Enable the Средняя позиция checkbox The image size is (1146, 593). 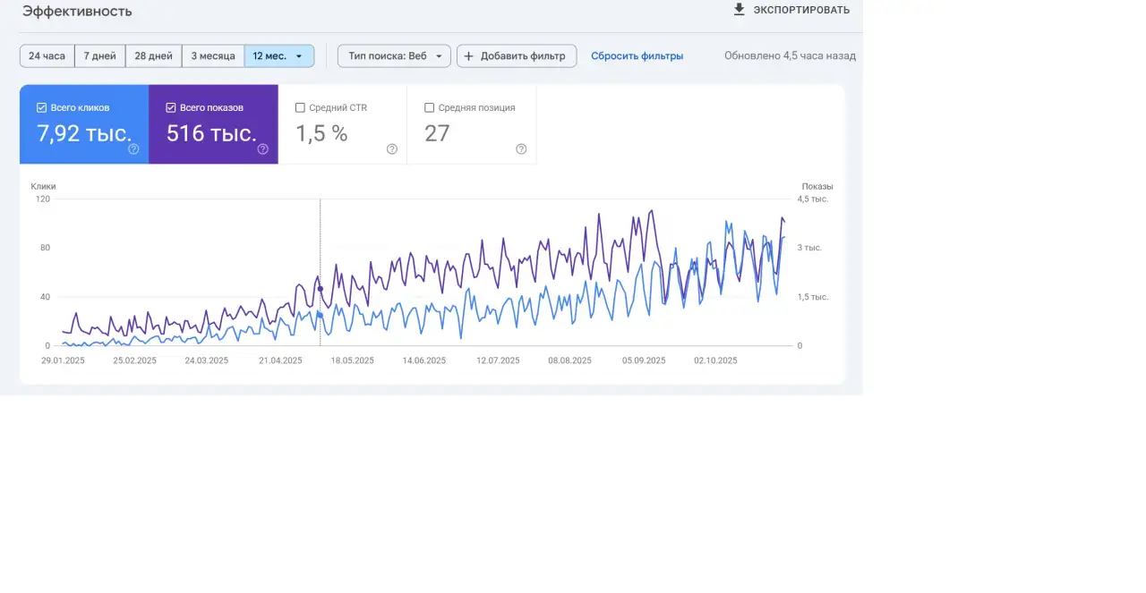tap(429, 106)
